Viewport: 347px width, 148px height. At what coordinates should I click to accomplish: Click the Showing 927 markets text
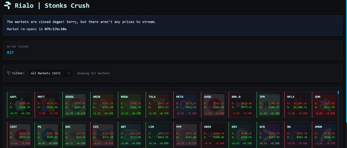pos(93,73)
